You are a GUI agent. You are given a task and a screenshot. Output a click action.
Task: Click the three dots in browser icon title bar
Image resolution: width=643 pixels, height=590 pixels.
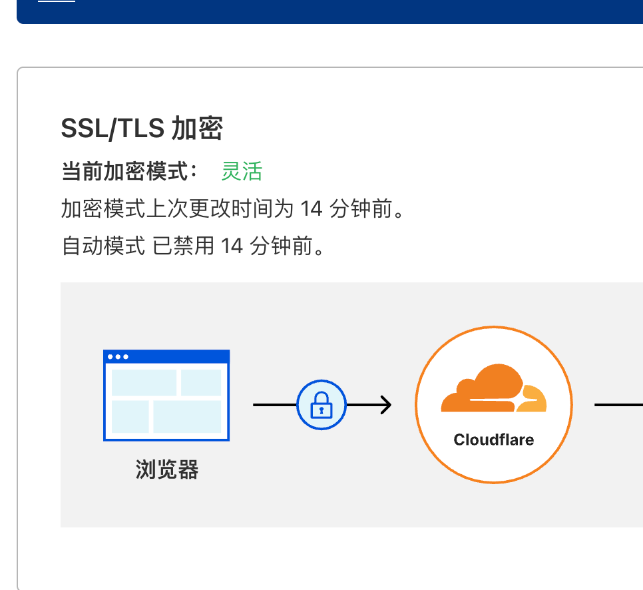(x=118, y=356)
